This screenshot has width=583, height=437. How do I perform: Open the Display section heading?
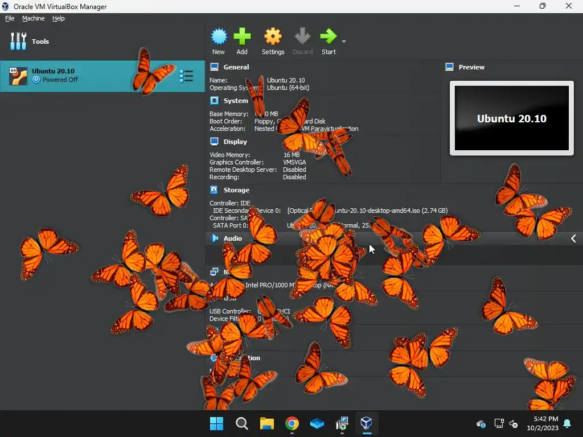(235, 142)
